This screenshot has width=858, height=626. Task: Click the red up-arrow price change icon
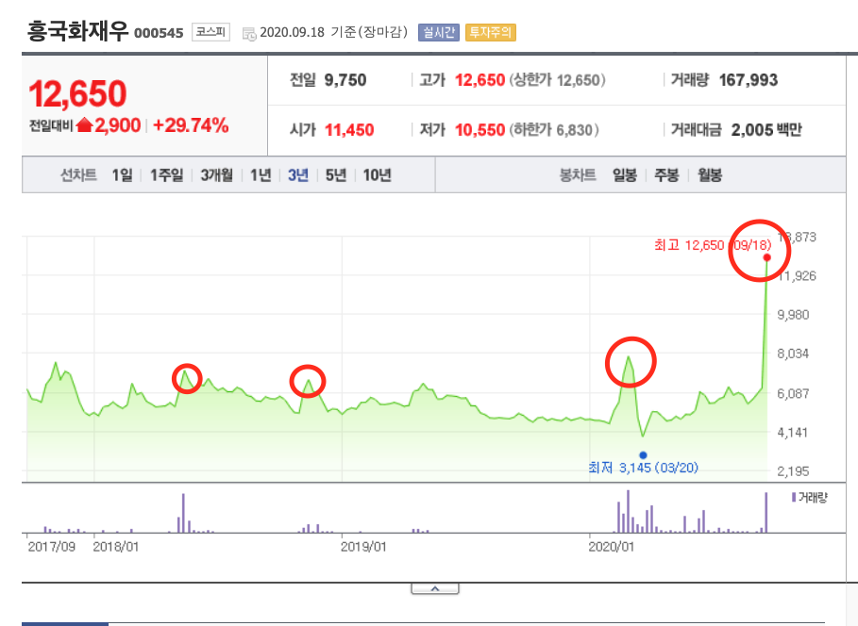coord(84,125)
